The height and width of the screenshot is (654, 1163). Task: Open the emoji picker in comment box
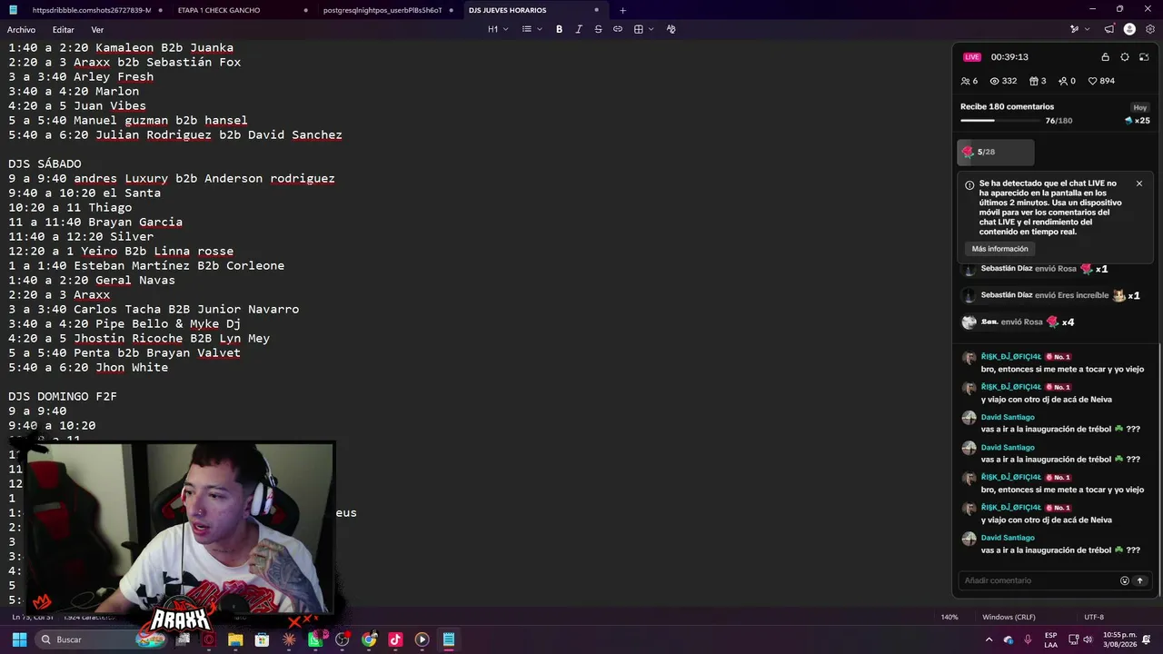[x=1125, y=580]
